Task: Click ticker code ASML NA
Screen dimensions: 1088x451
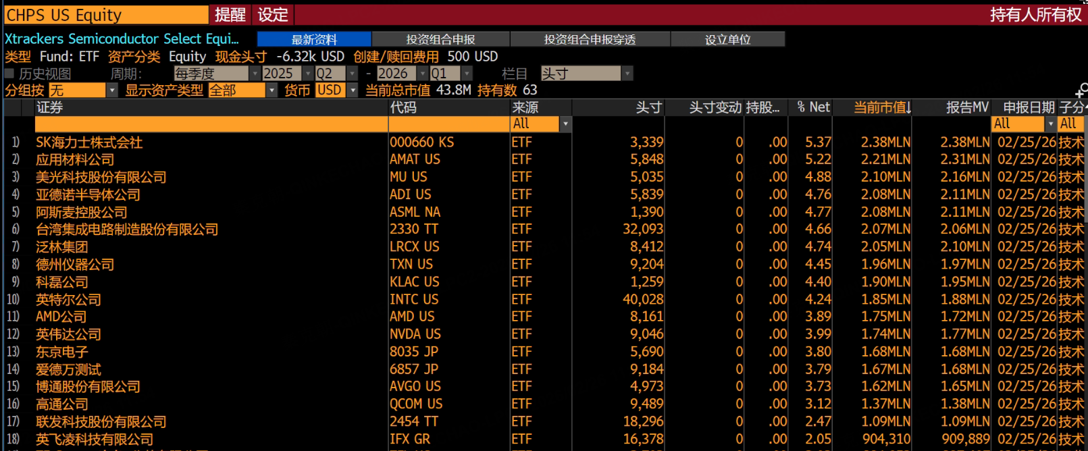Action: point(415,212)
